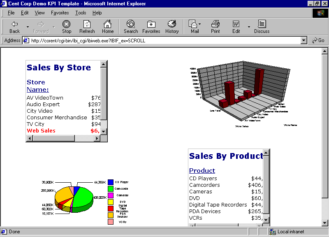Open the Edit tool
The image size is (329, 237).
click(236, 26)
